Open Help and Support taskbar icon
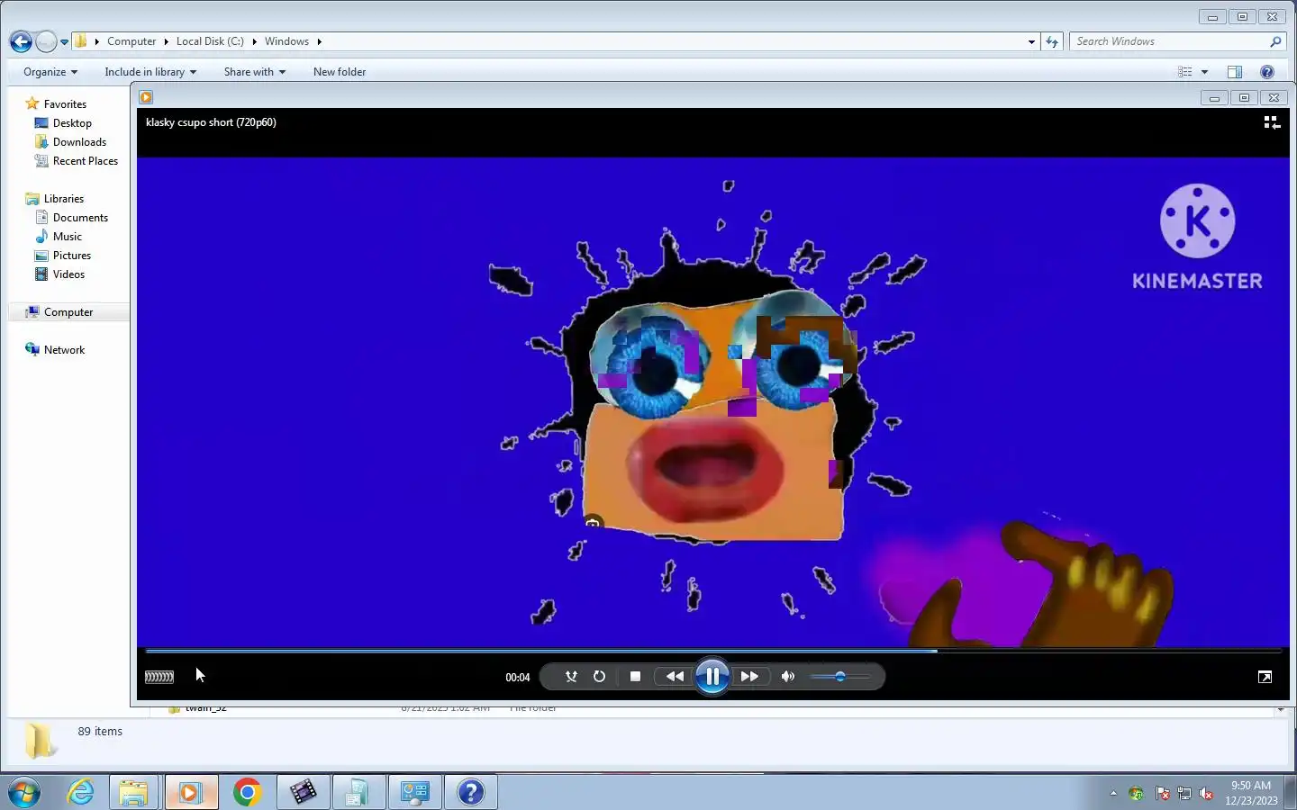The width and height of the screenshot is (1297, 810). (470, 792)
